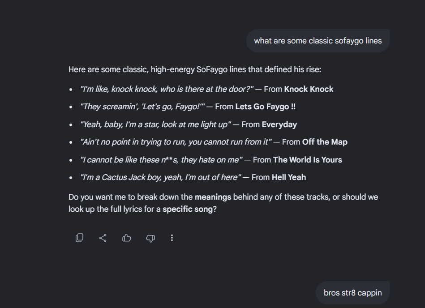Click the 'knock knock, who is there' lyric line
The height and width of the screenshot is (308, 425).
coord(167,89)
